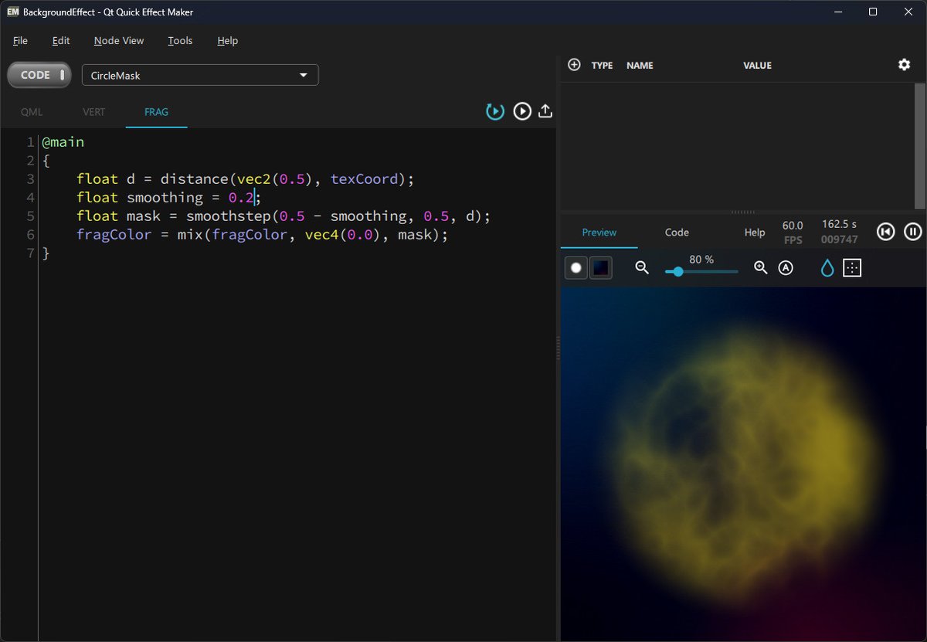The image size is (927, 642).
Task: Zoom in the preview
Action: (761, 267)
